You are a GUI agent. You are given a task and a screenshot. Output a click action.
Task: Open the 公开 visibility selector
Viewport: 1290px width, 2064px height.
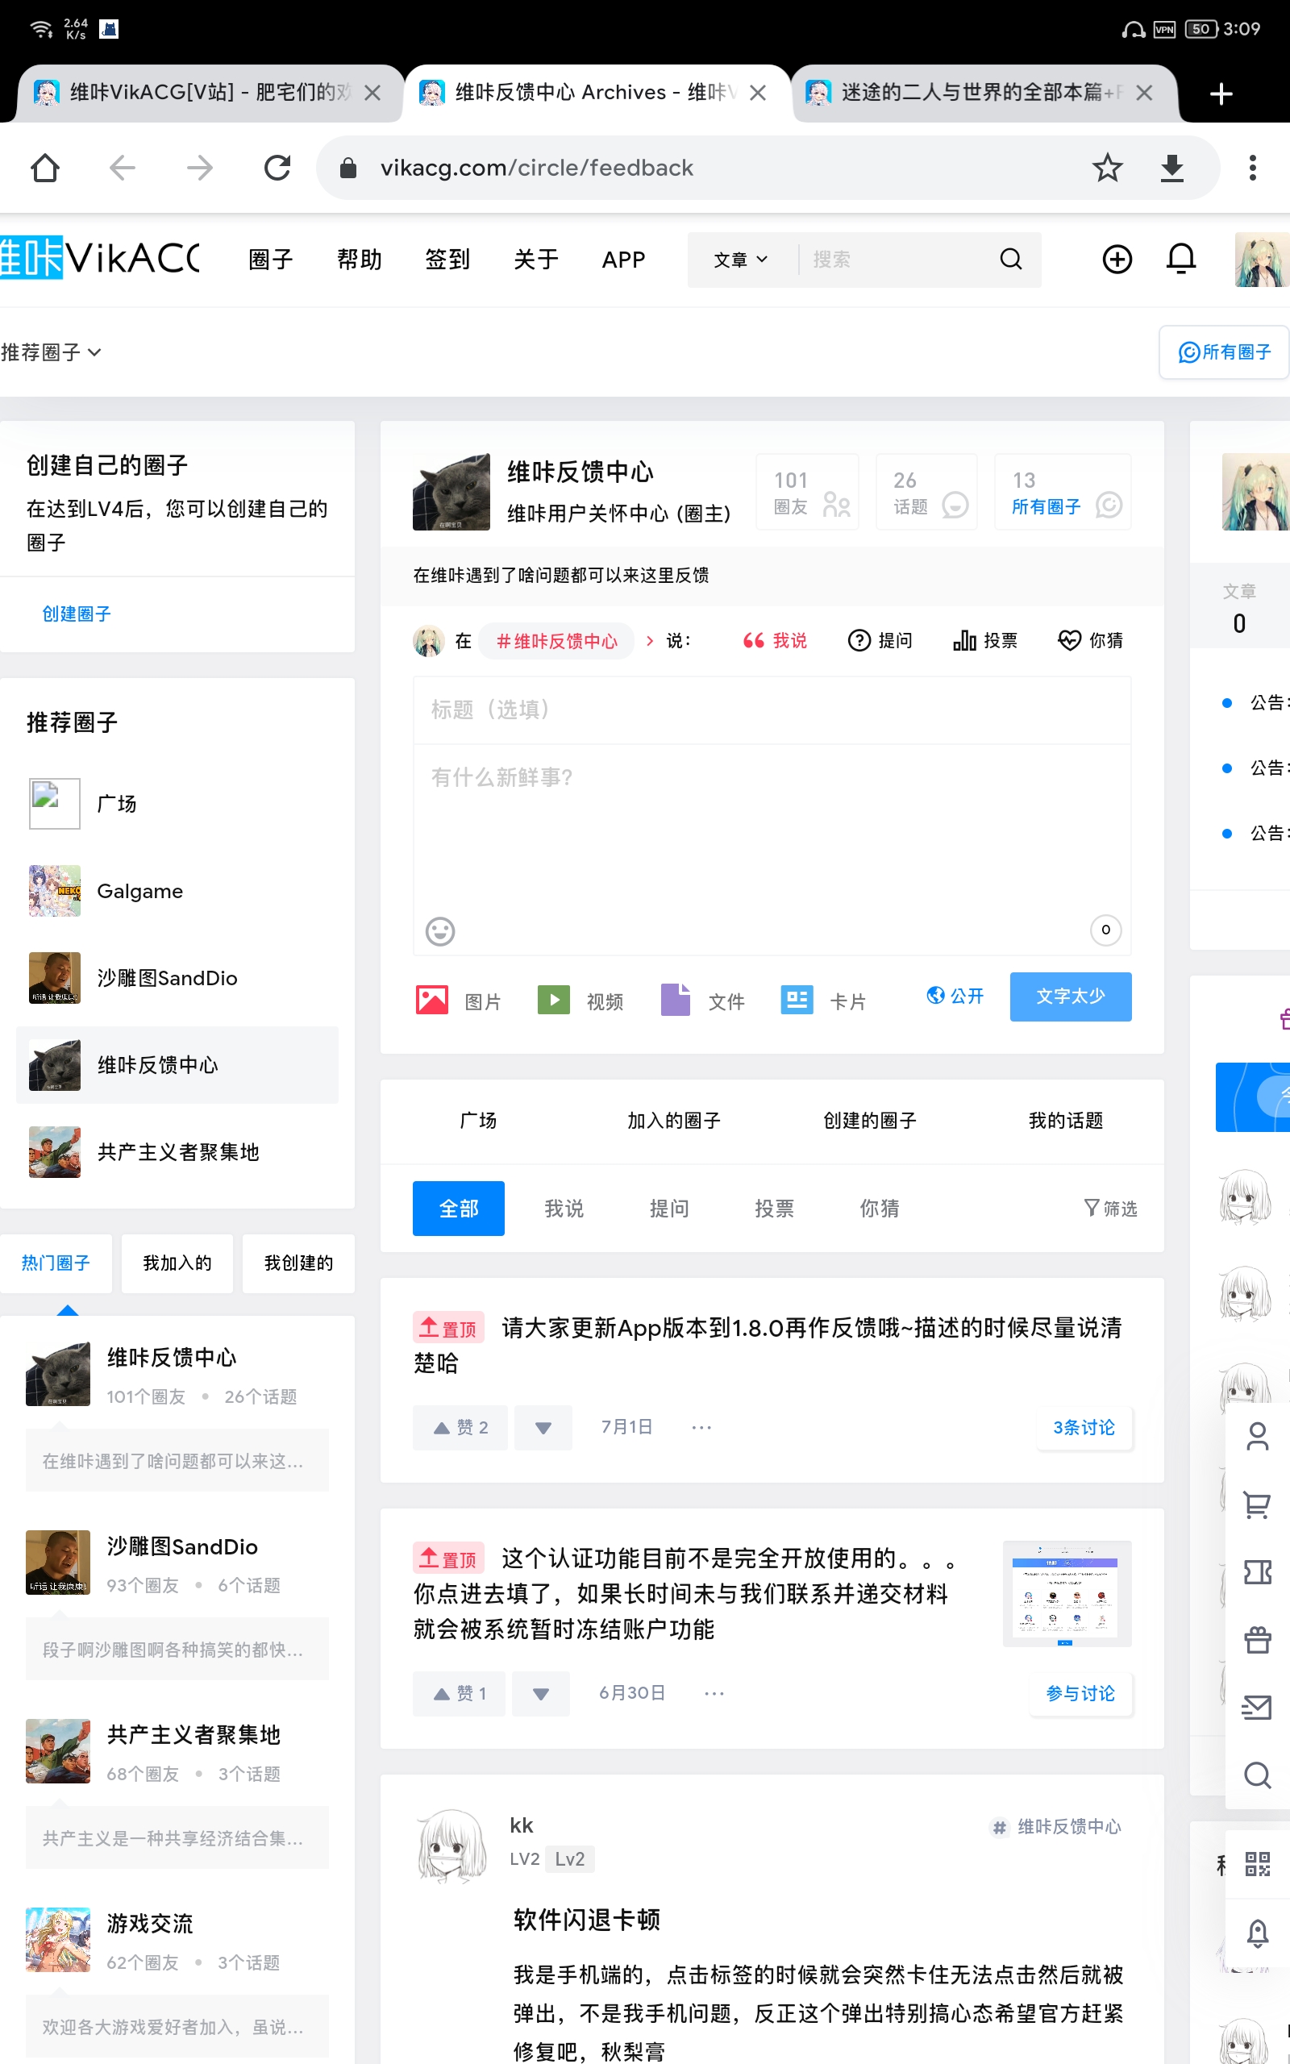[x=955, y=997]
